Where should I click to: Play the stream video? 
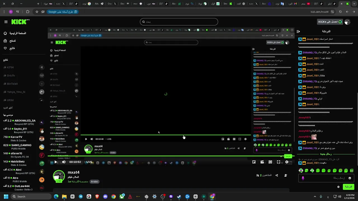click(56, 162)
